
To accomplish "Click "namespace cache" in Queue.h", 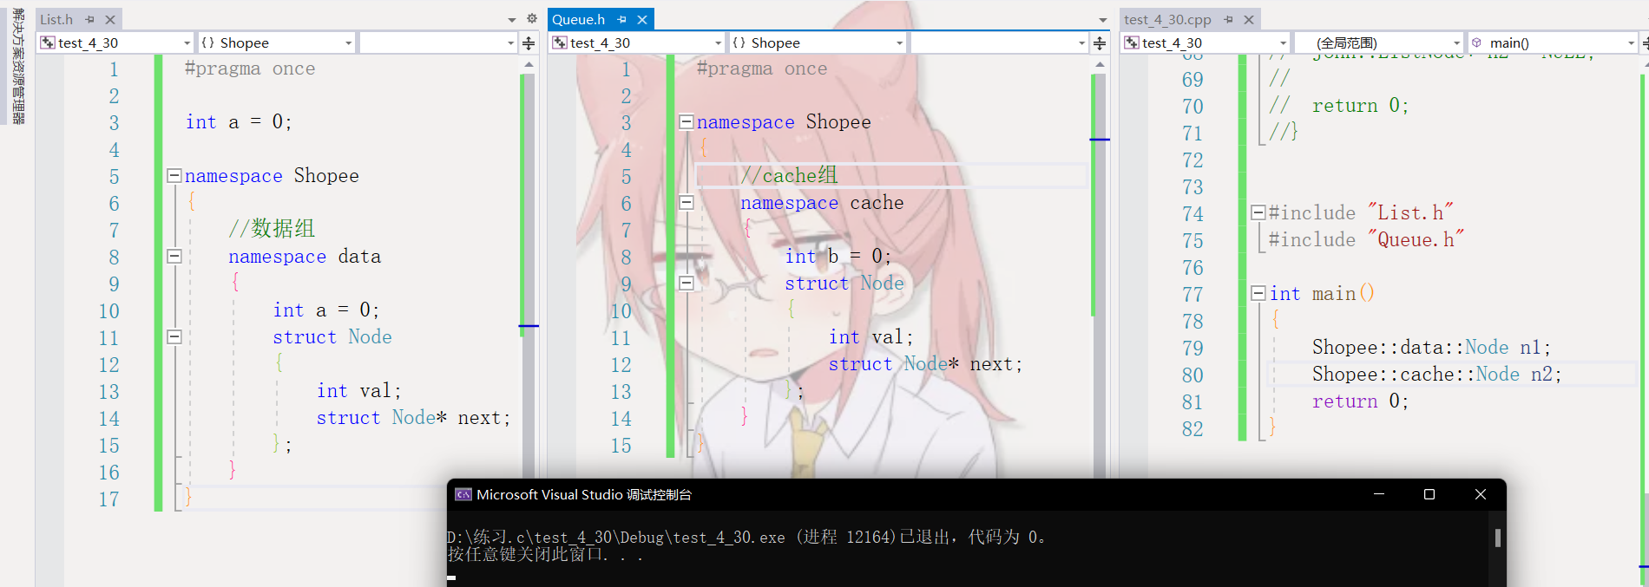I will 822,203.
